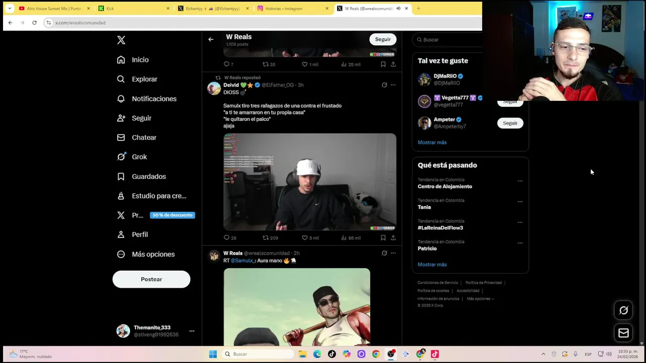Click the Postear button

[x=151, y=279]
